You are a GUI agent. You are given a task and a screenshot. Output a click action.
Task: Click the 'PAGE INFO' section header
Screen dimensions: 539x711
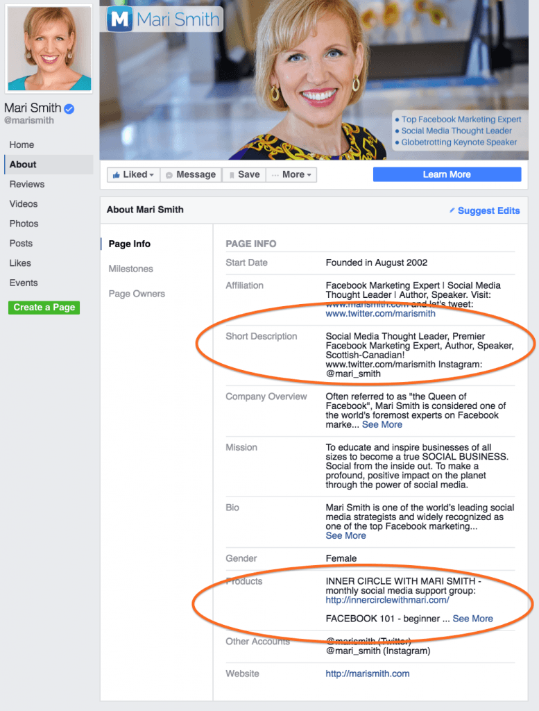[251, 244]
